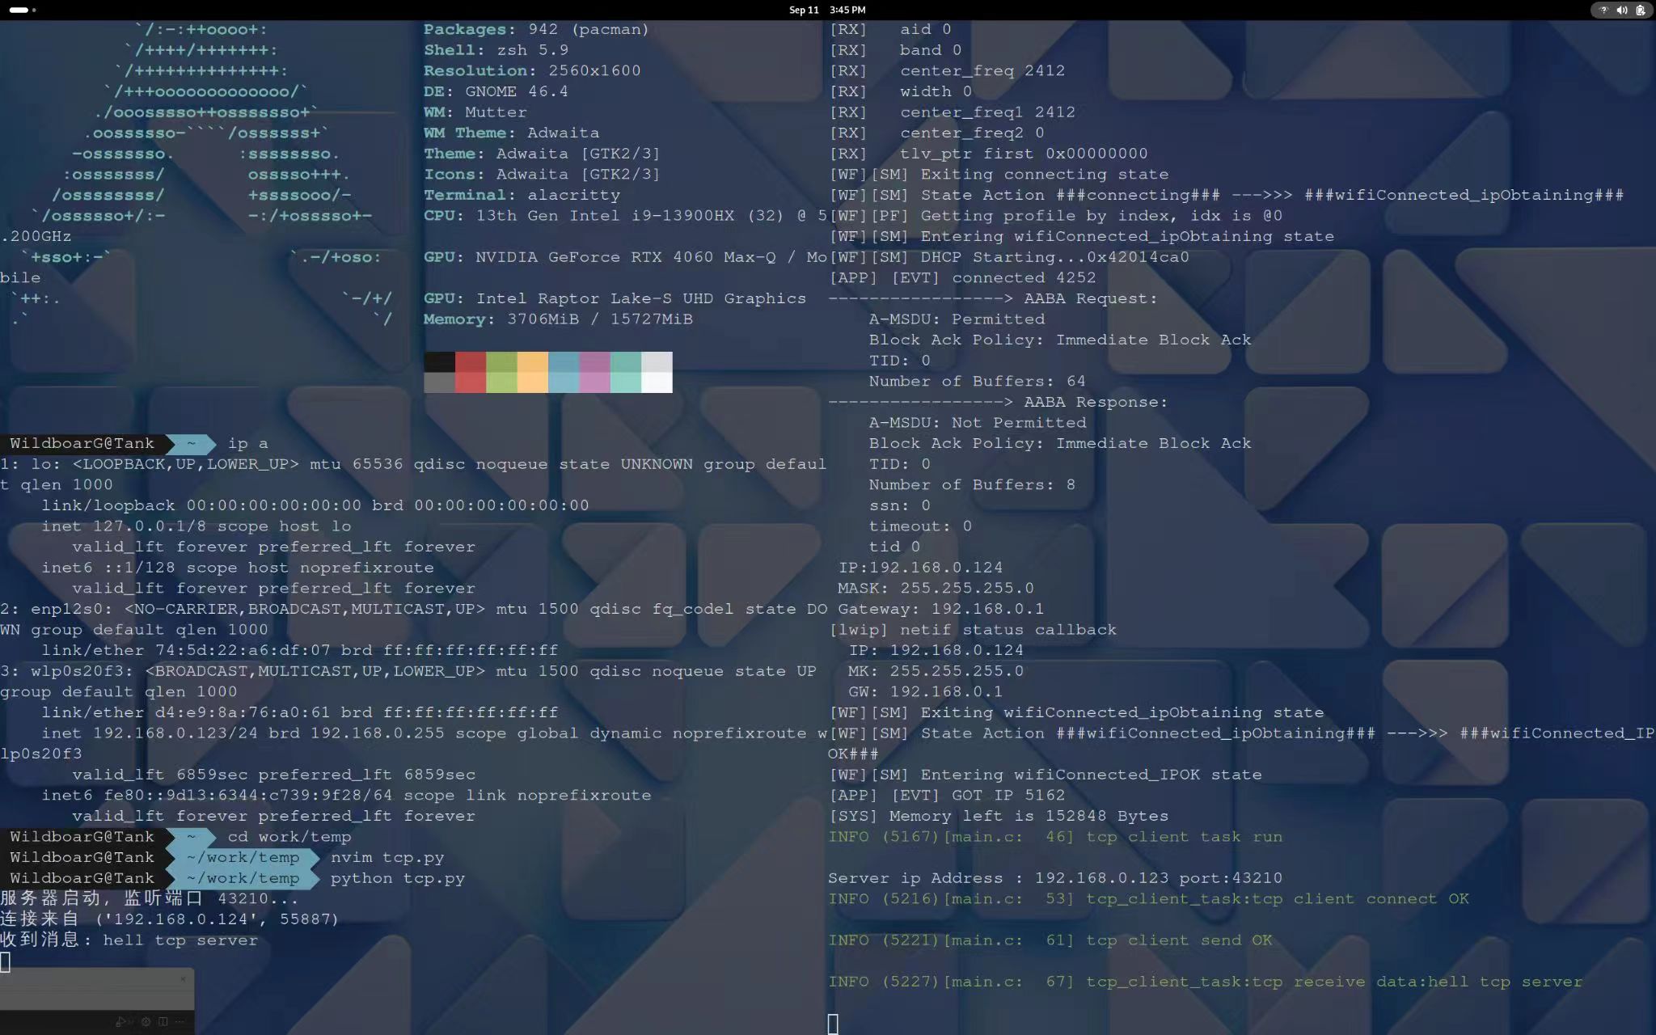The width and height of the screenshot is (1656, 1035).
Task: Click the 'GPU: NVIDIA GeForce RTX 4060 Max-Q' line
Action: (625, 257)
